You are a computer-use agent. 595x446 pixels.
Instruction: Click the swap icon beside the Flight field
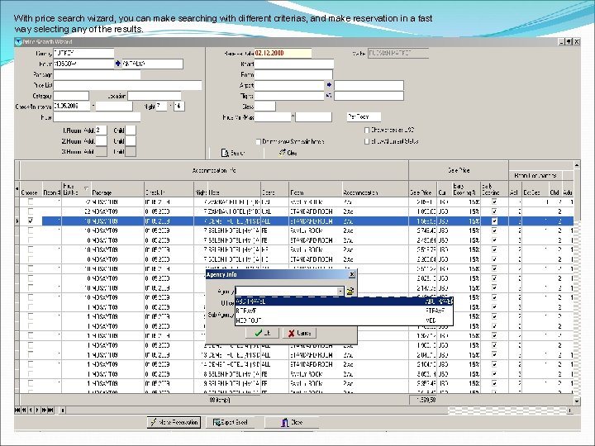329,96
